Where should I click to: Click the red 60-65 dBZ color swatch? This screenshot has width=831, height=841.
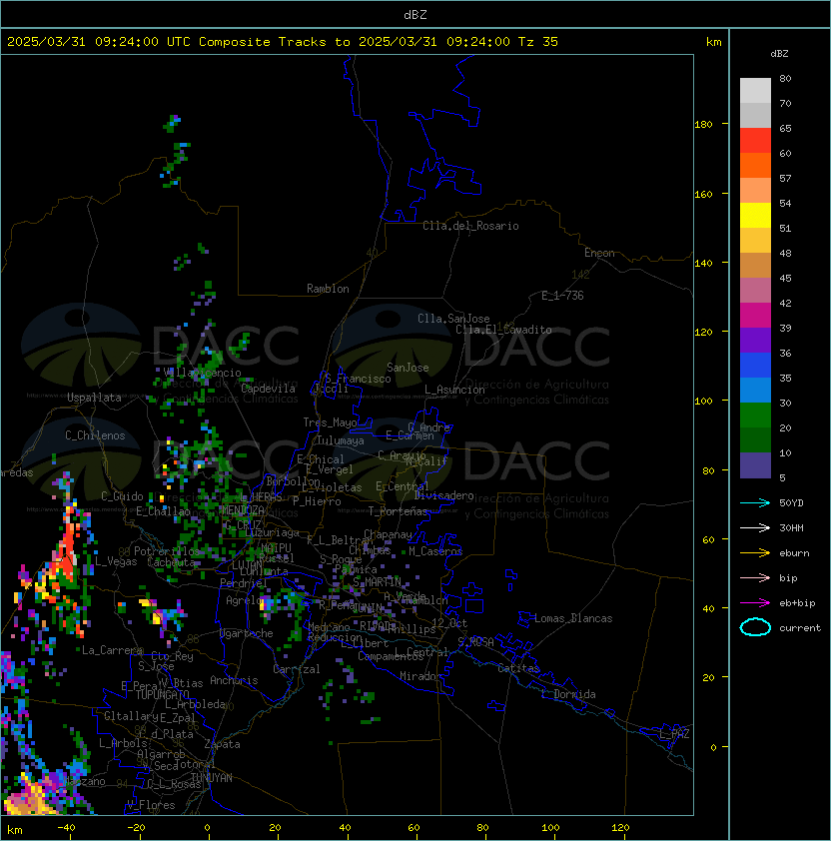click(755, 141)
